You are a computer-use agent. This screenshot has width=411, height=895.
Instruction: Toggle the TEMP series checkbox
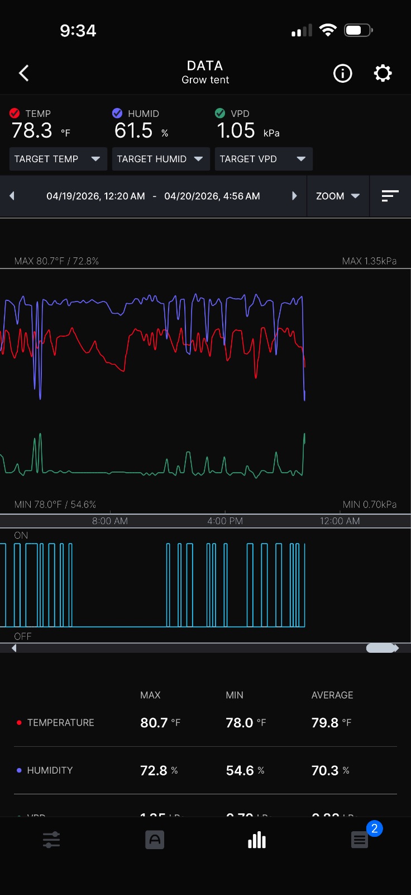coord(15,113)
